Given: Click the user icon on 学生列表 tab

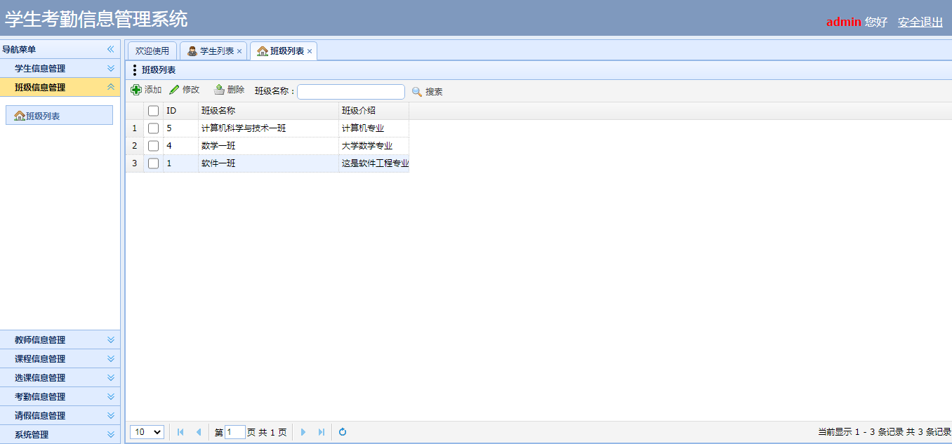Looking at the screenshot, I should 192,51.
